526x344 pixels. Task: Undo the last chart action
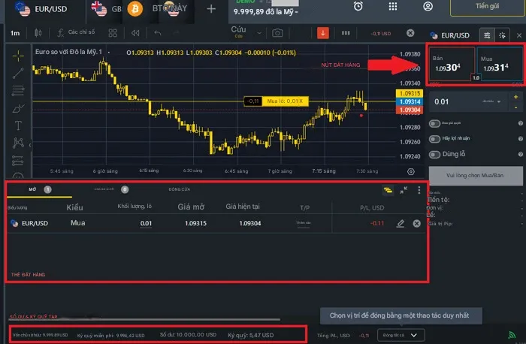157,33
